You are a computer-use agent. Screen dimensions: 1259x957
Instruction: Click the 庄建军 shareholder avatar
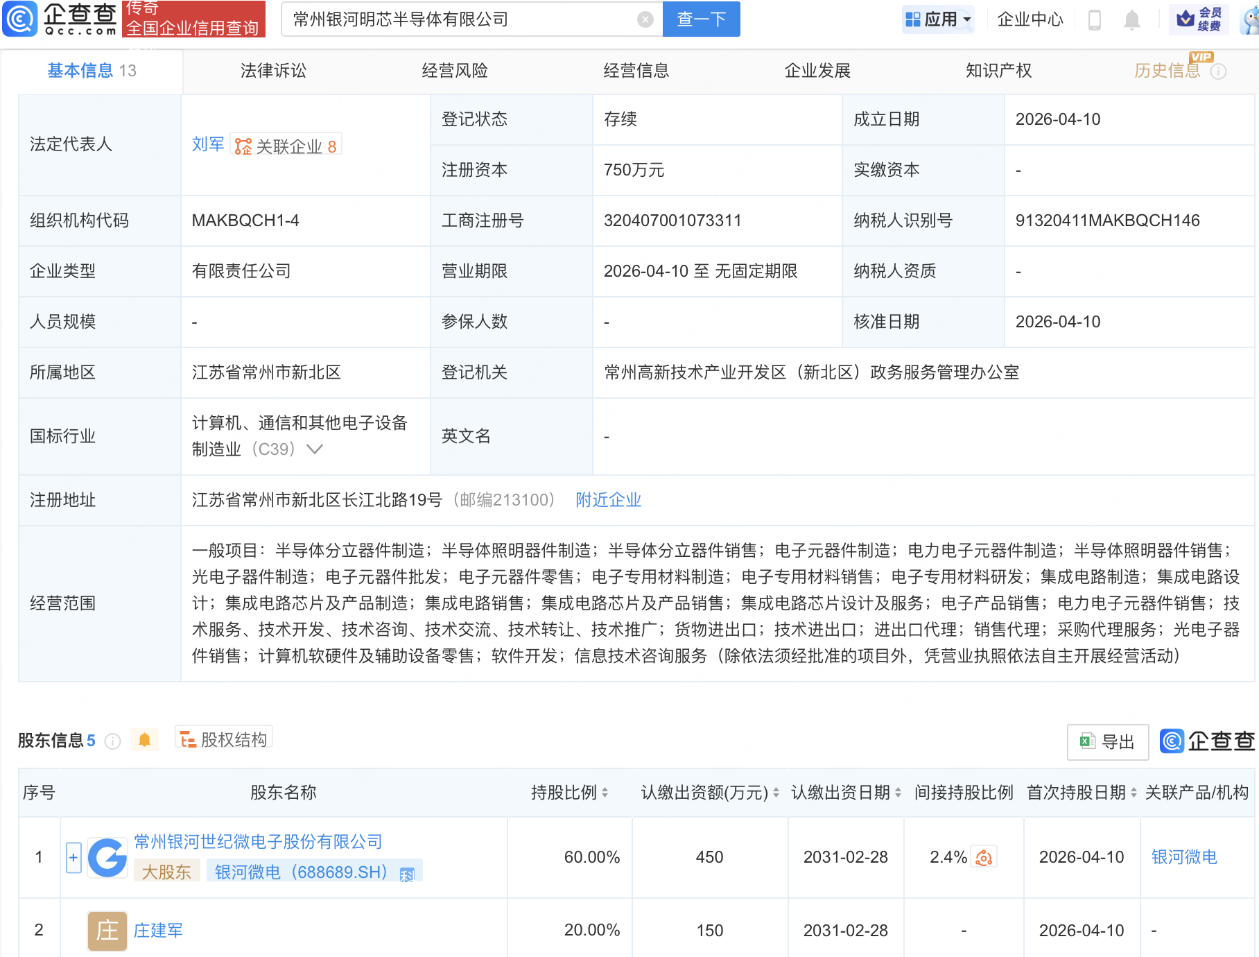[107, 930]
